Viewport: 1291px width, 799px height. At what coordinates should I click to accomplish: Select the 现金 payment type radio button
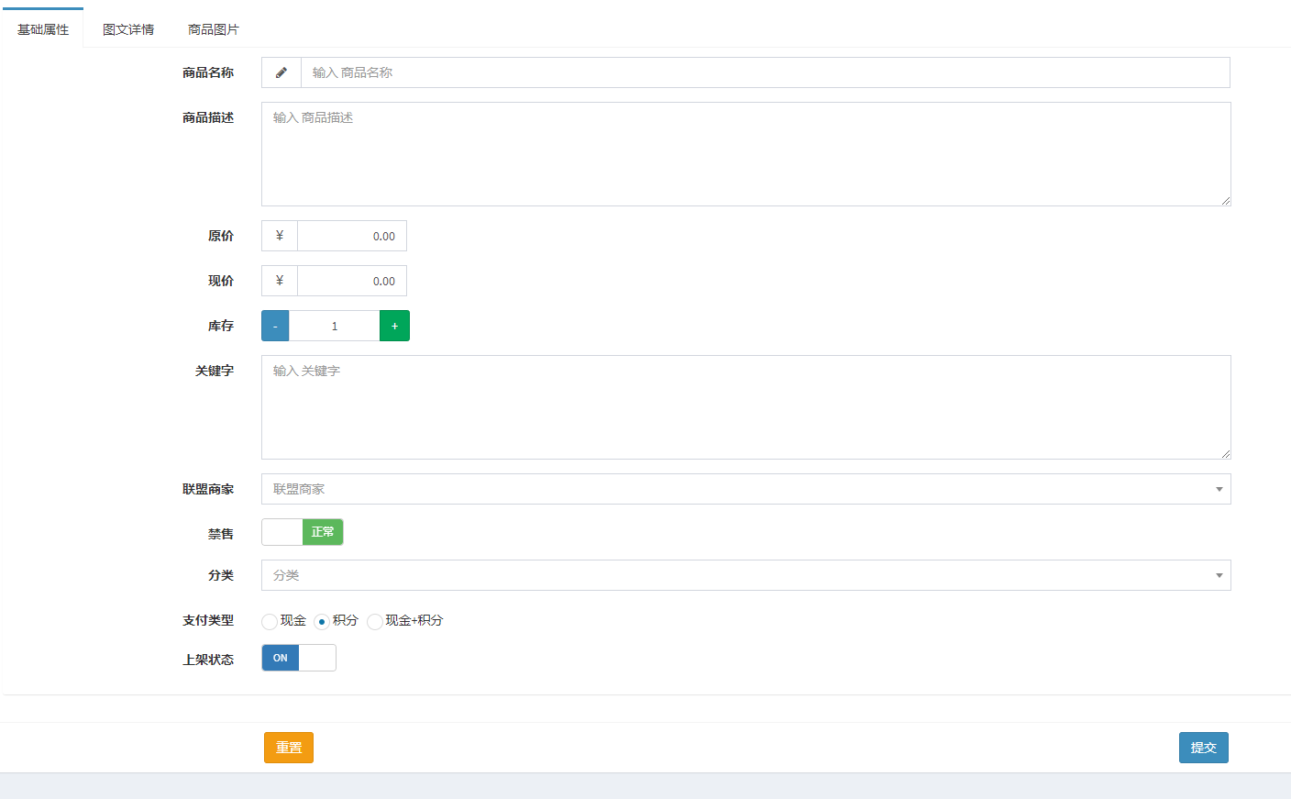(269, 621)
